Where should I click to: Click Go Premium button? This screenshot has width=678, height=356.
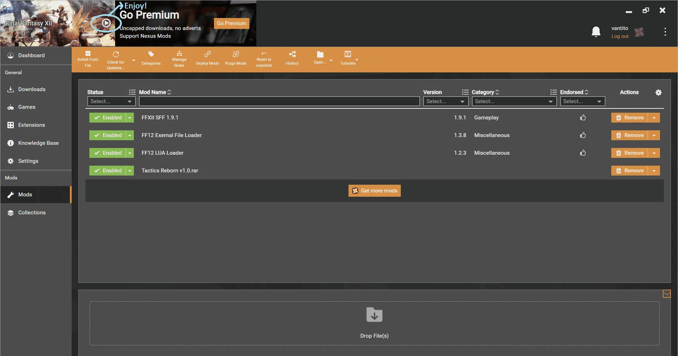click(x=231, y=23)
